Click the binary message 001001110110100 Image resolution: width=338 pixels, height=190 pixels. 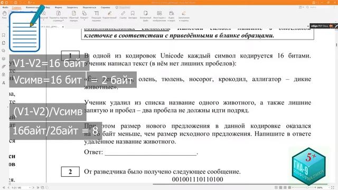coord(198,179)
